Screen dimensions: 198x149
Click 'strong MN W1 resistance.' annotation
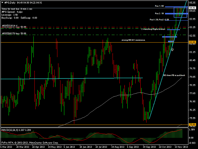(133, 40)
